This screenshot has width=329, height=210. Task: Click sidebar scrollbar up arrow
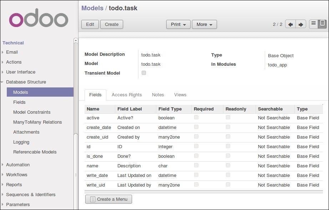(x=76, y=40)
